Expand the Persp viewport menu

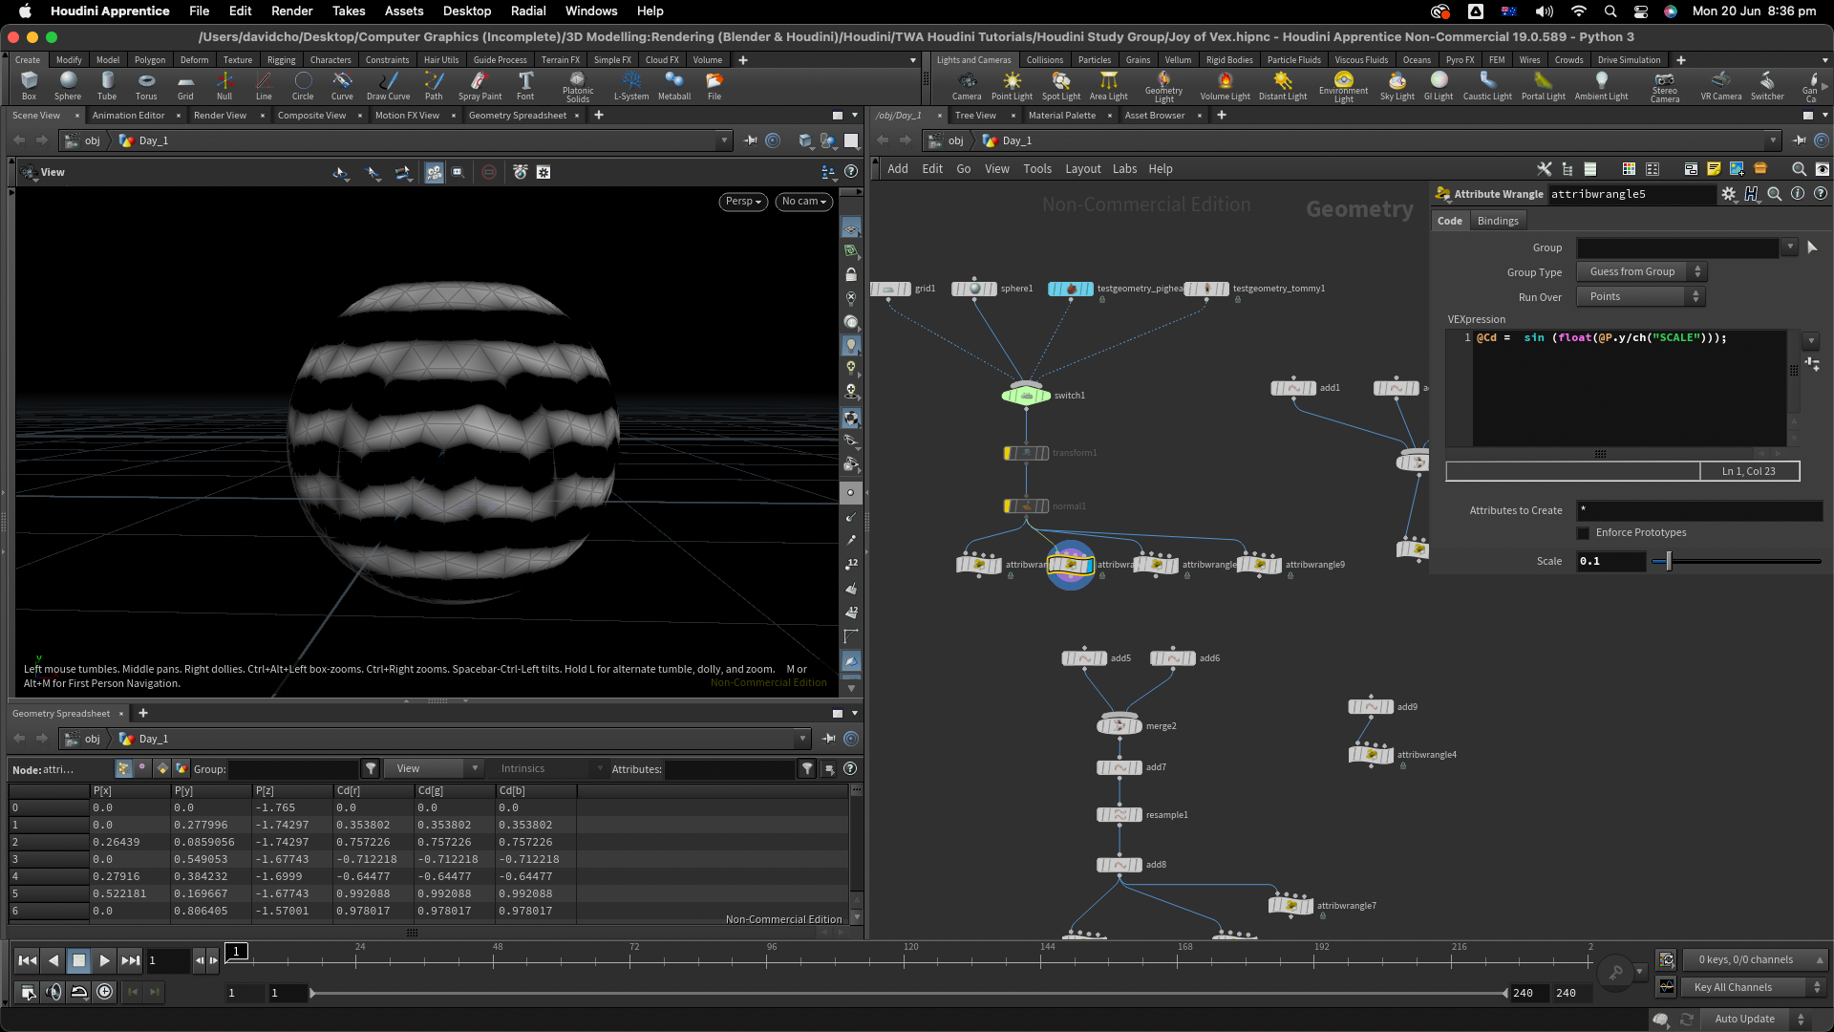click(743, 202)
